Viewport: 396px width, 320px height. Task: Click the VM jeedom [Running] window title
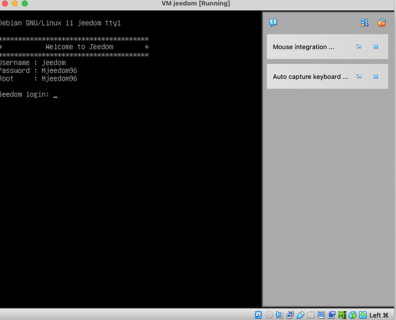(x=195, y=4)
